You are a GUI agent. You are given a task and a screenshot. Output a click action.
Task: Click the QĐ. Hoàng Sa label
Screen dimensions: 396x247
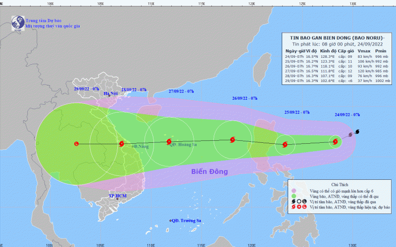[x=183, y=145]
